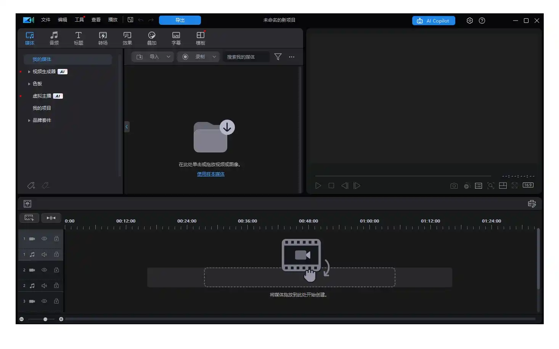Click the filter funnel icon in media library
The image size is (559, 349).
[278, 57]
